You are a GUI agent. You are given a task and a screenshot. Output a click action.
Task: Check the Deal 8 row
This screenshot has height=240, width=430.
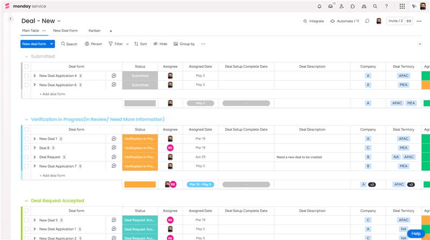coord(26,148)
